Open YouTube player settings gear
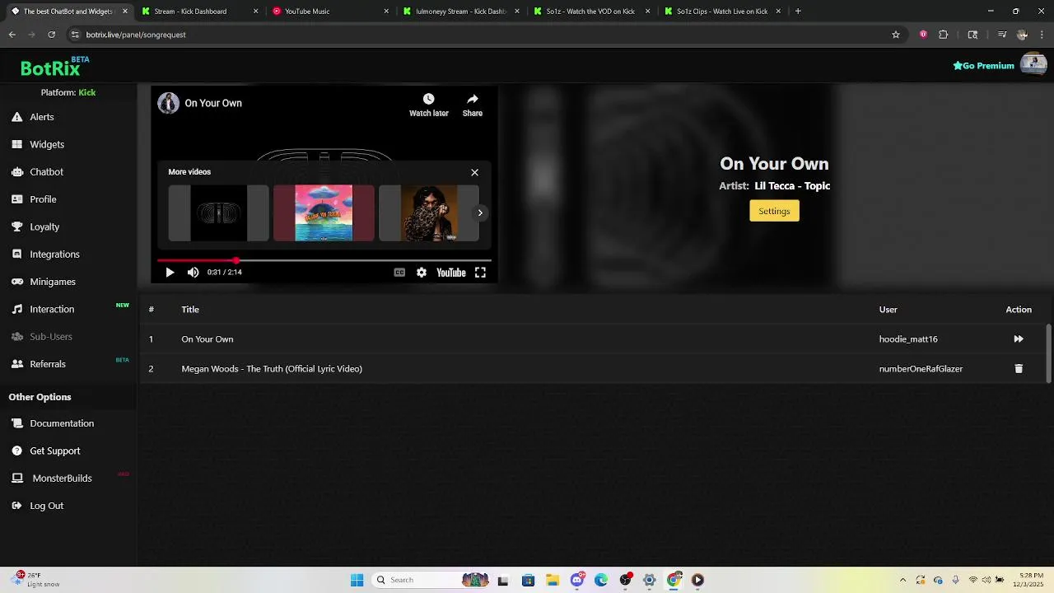Screen dimensions: 1054x593 pyautogui.click(x=422, y=273)
